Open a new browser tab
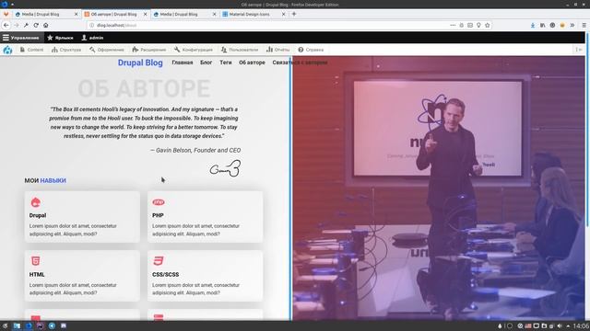Image resolution: width=590 pixels, height=331 pixels. (x=294, y=14)
